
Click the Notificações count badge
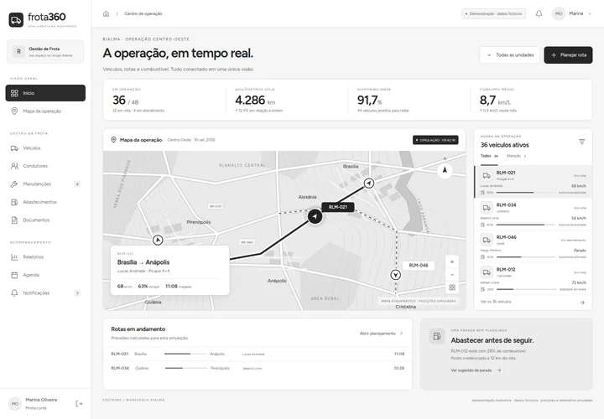[x=77, y=293]
